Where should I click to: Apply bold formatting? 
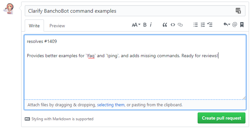(x=145, y=25)
